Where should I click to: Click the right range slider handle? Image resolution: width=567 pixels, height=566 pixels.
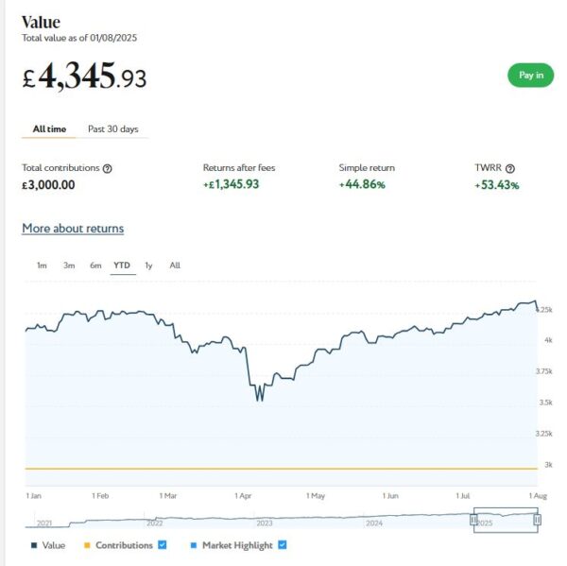click(537, 519)
